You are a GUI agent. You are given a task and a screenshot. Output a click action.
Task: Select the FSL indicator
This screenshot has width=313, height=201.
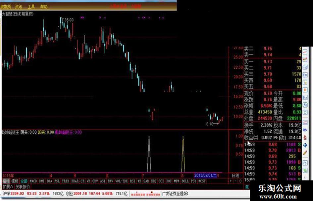[57, 181]
